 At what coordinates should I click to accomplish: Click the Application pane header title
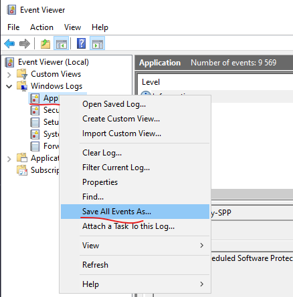[x=160, y=63]
